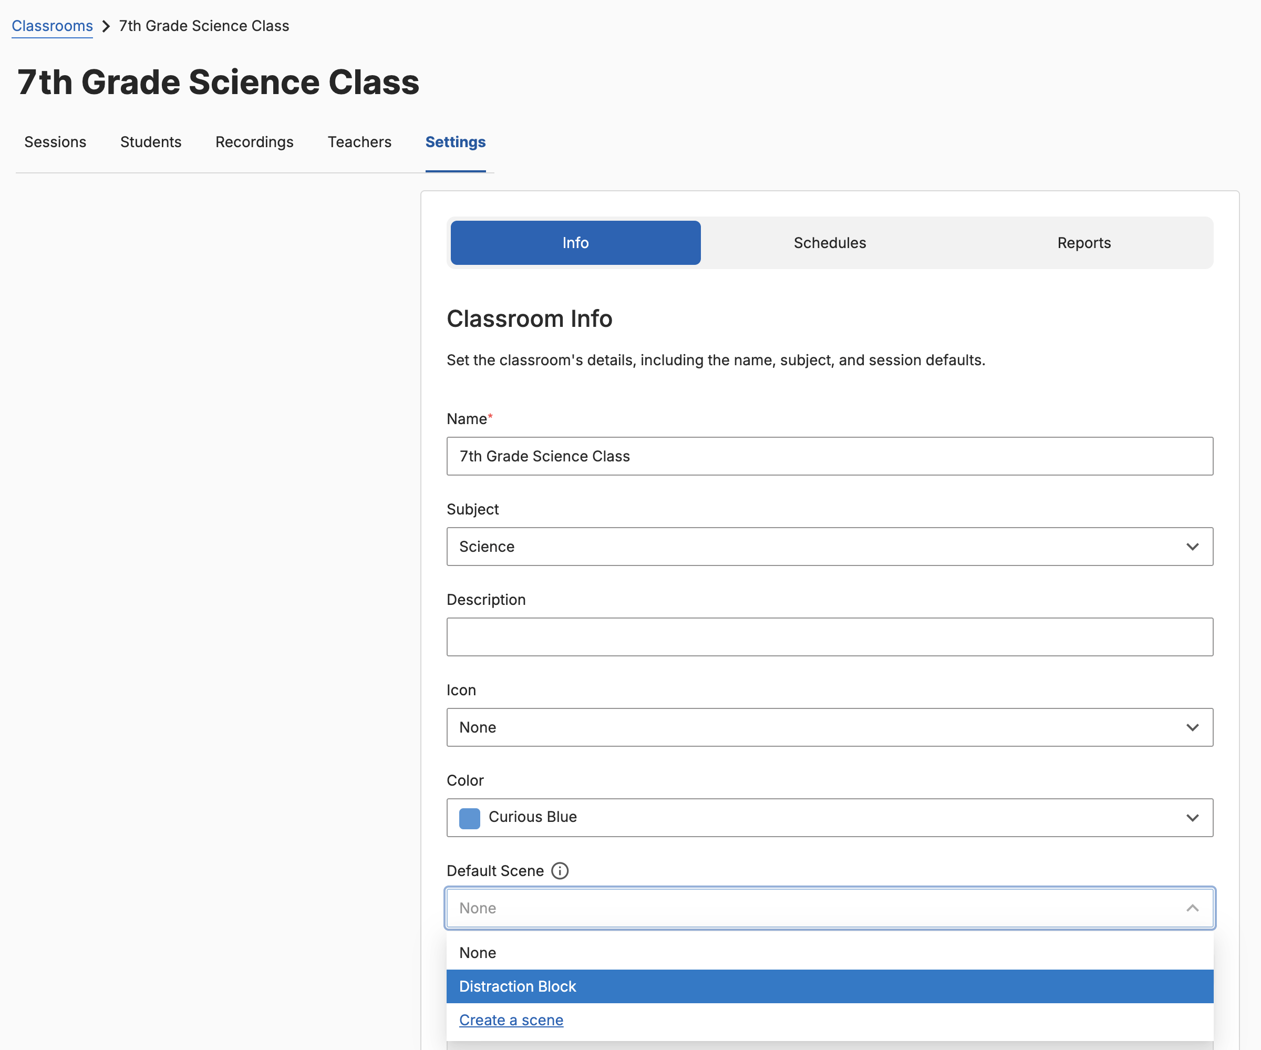Open the Schedules settings section
Image resolution: width=1261 pixels, height=1050 pixels.
[x=829, y=243]
